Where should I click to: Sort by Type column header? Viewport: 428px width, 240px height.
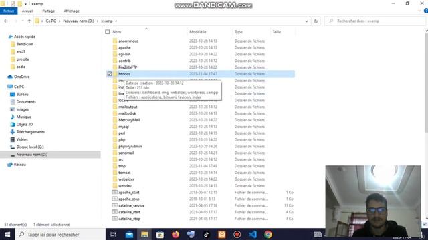pyautogui.click(x=239, y=32)
